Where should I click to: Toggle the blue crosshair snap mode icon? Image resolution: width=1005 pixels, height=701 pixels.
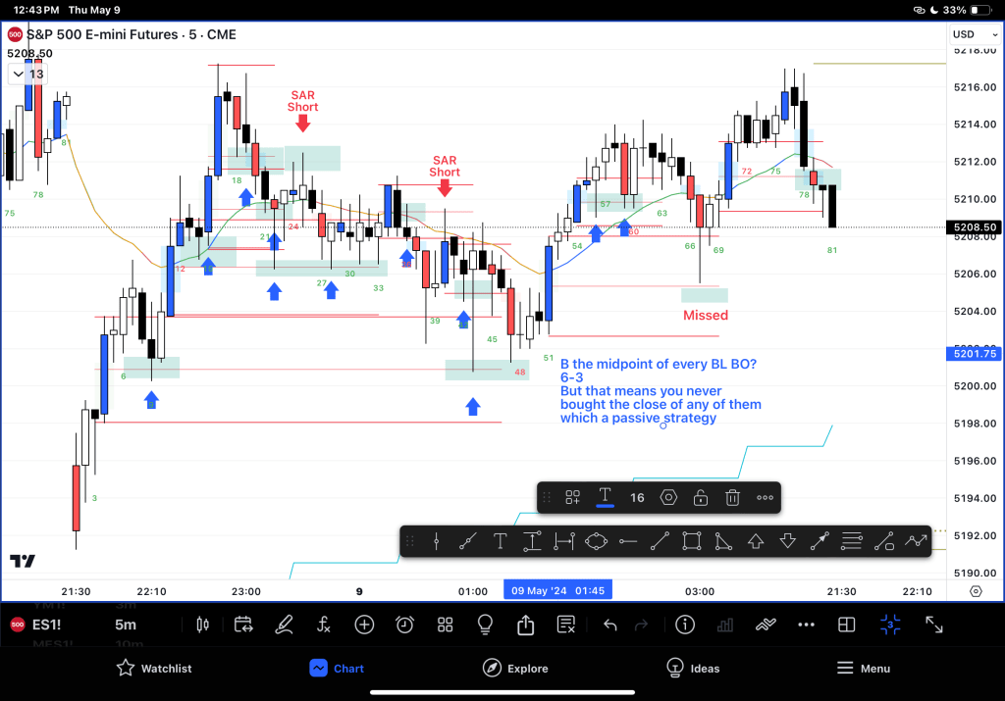click(890, 625)
